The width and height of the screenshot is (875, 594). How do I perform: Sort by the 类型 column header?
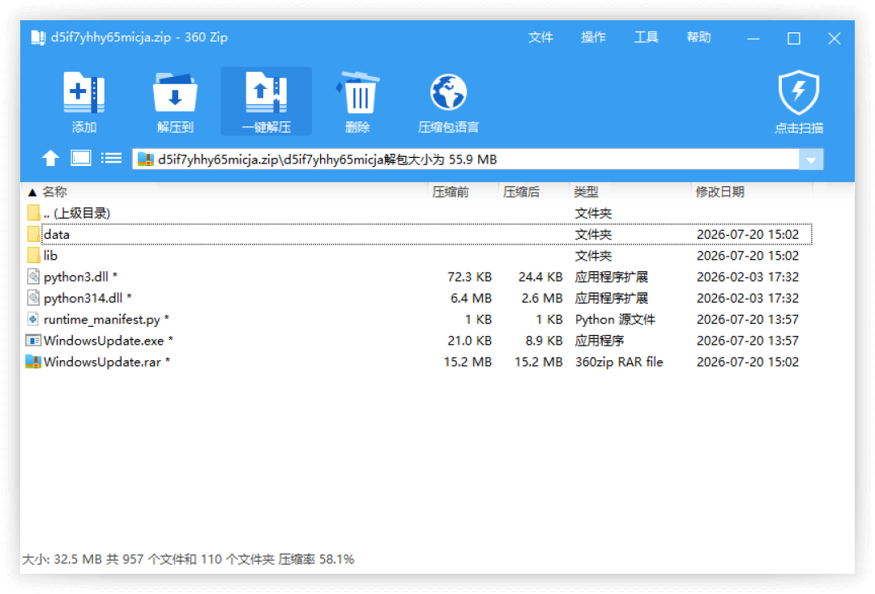(x=630, y=192)
